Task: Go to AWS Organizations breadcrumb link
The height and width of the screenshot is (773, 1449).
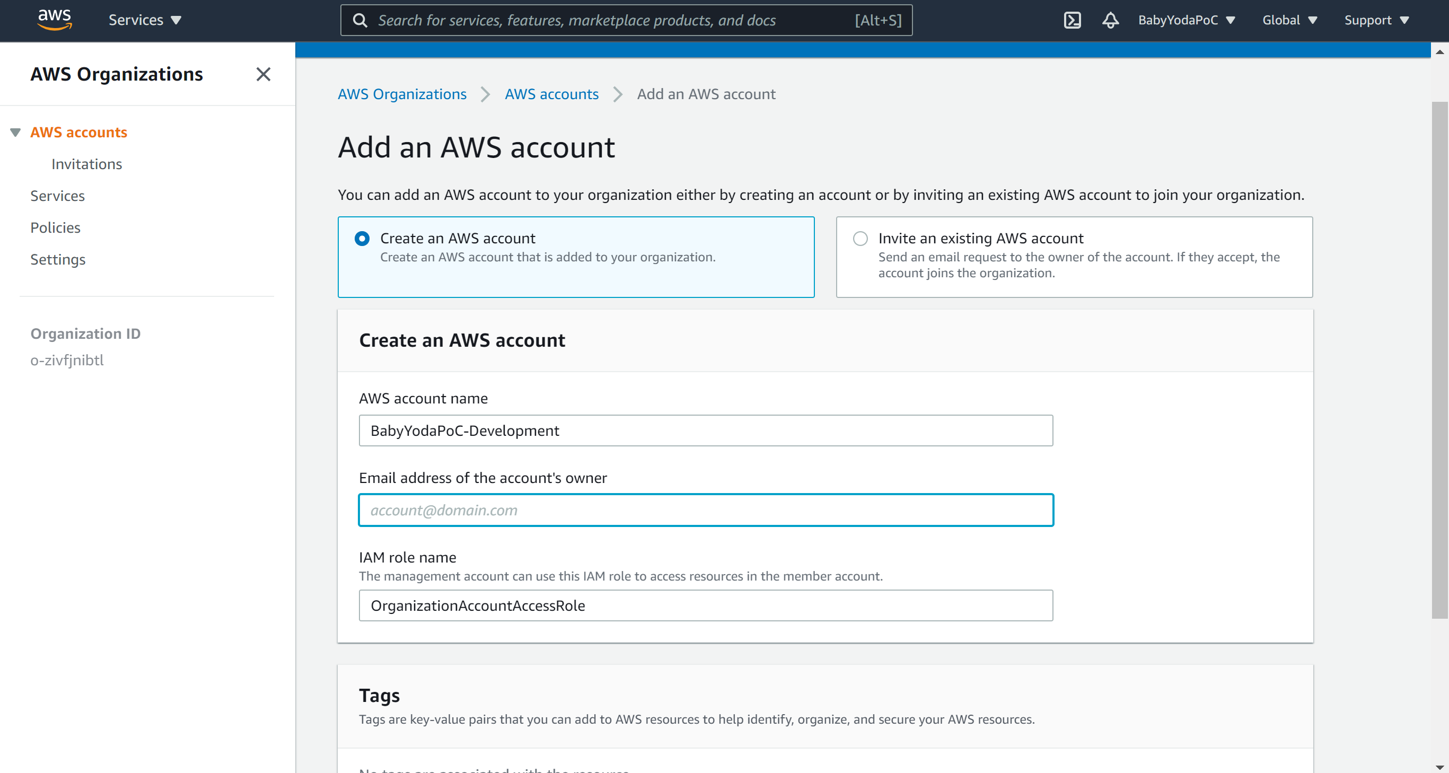Action: click(402, 94)
